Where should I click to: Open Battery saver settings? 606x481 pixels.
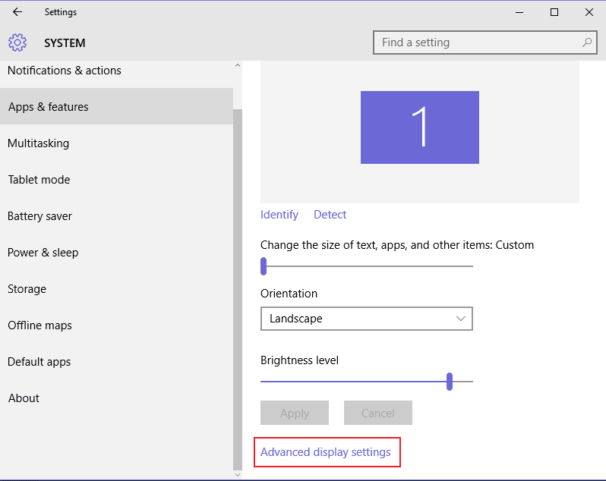tap(116, 215)
